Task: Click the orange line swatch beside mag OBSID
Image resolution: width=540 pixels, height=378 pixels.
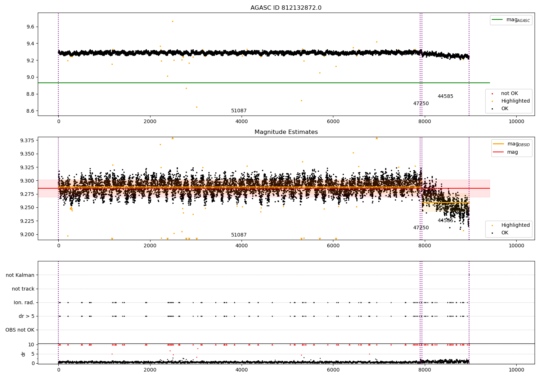Action: point(499,144)
